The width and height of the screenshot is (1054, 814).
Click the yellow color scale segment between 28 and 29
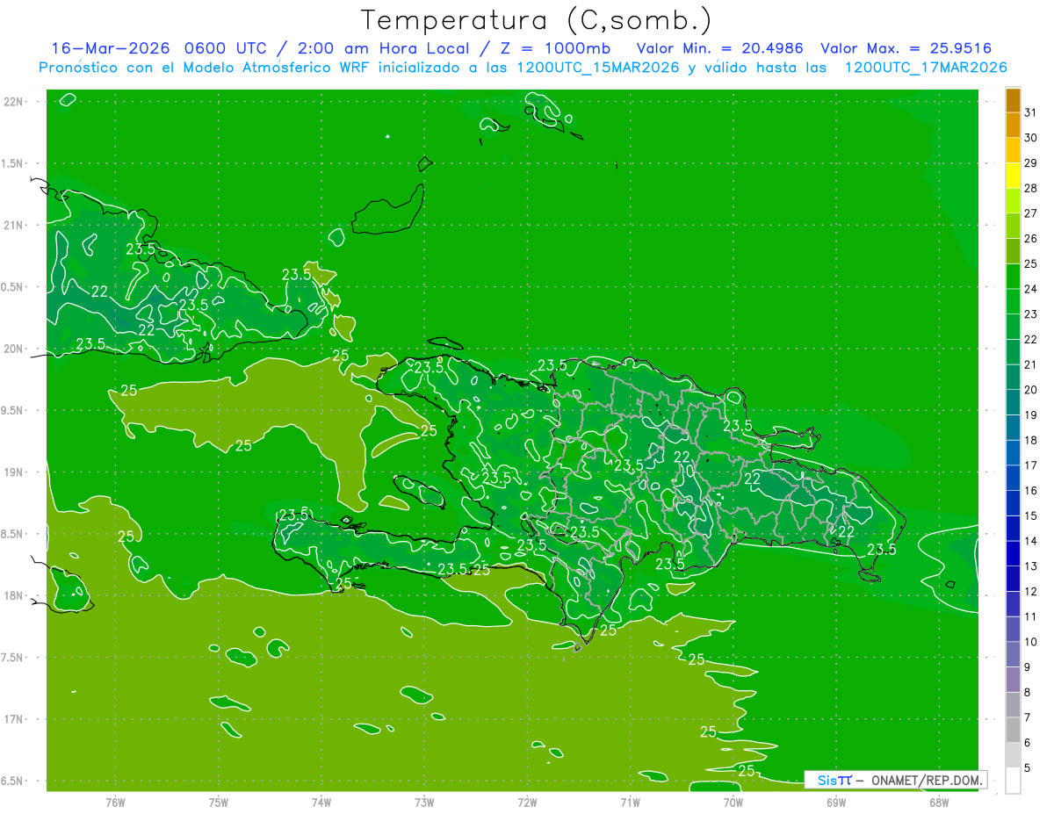1013,176
